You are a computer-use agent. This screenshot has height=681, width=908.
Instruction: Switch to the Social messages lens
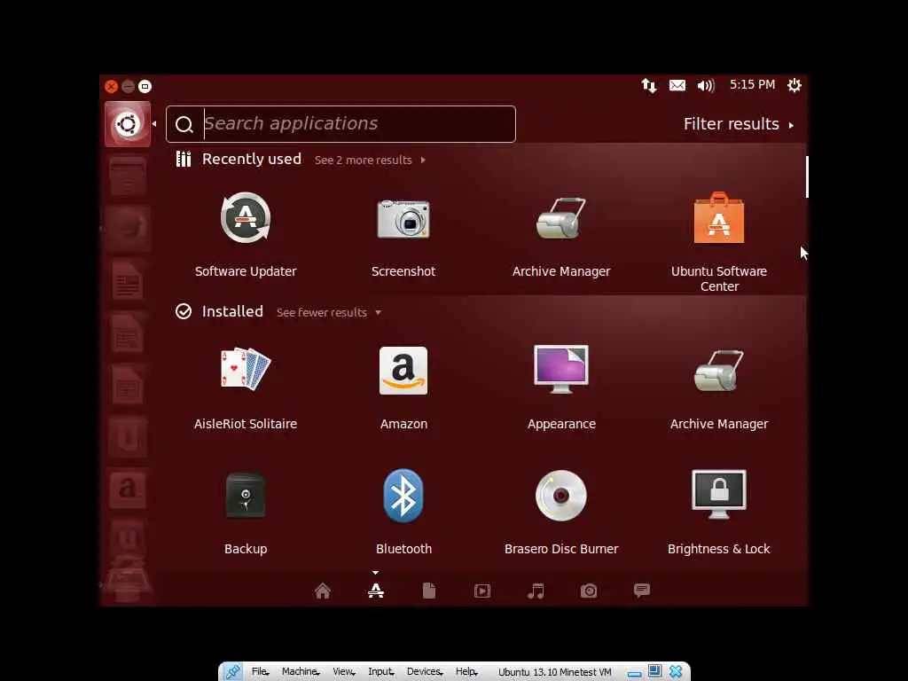point(642,591)
